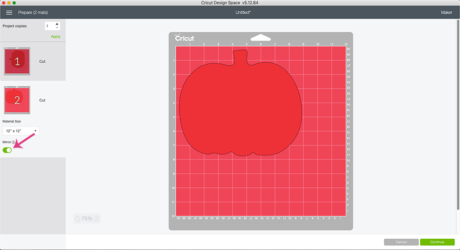
Task: Zoom out the mat preview
Action: (x=77, y=219)
